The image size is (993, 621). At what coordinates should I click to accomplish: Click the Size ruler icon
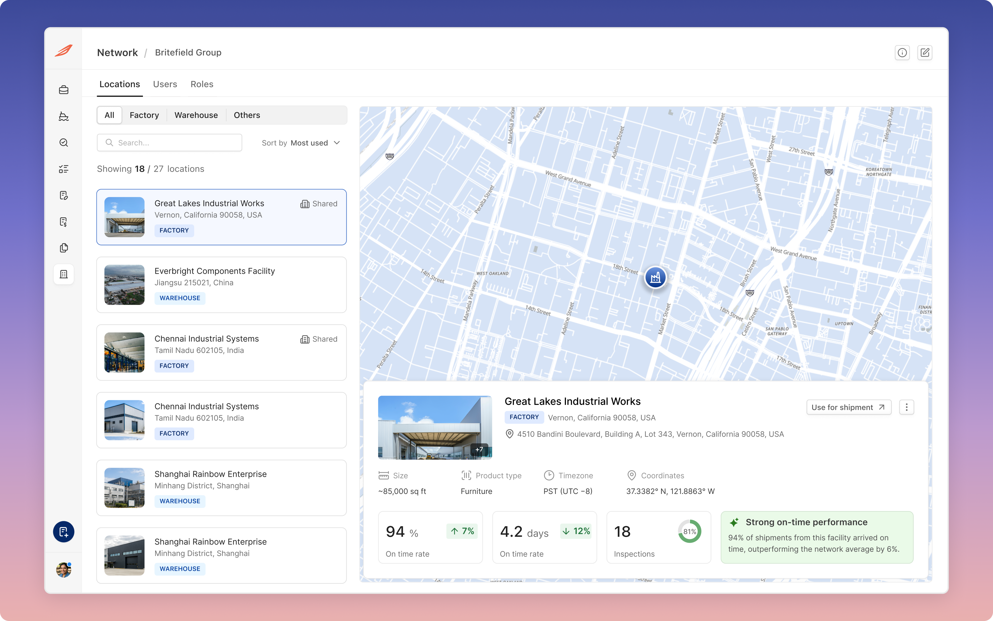pos(383,476)
